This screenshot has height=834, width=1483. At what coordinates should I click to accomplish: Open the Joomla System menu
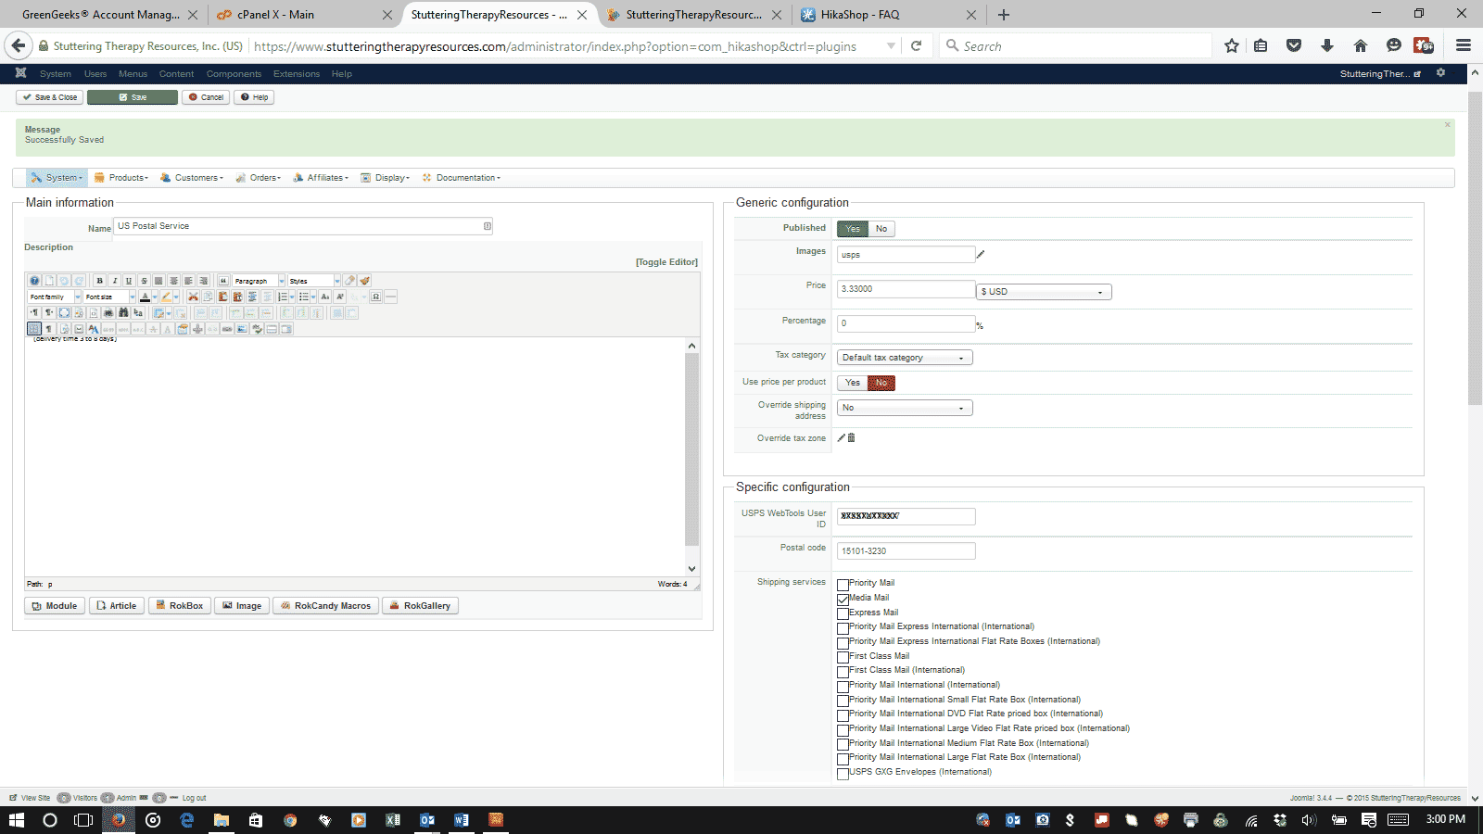[x=56, y=74]
